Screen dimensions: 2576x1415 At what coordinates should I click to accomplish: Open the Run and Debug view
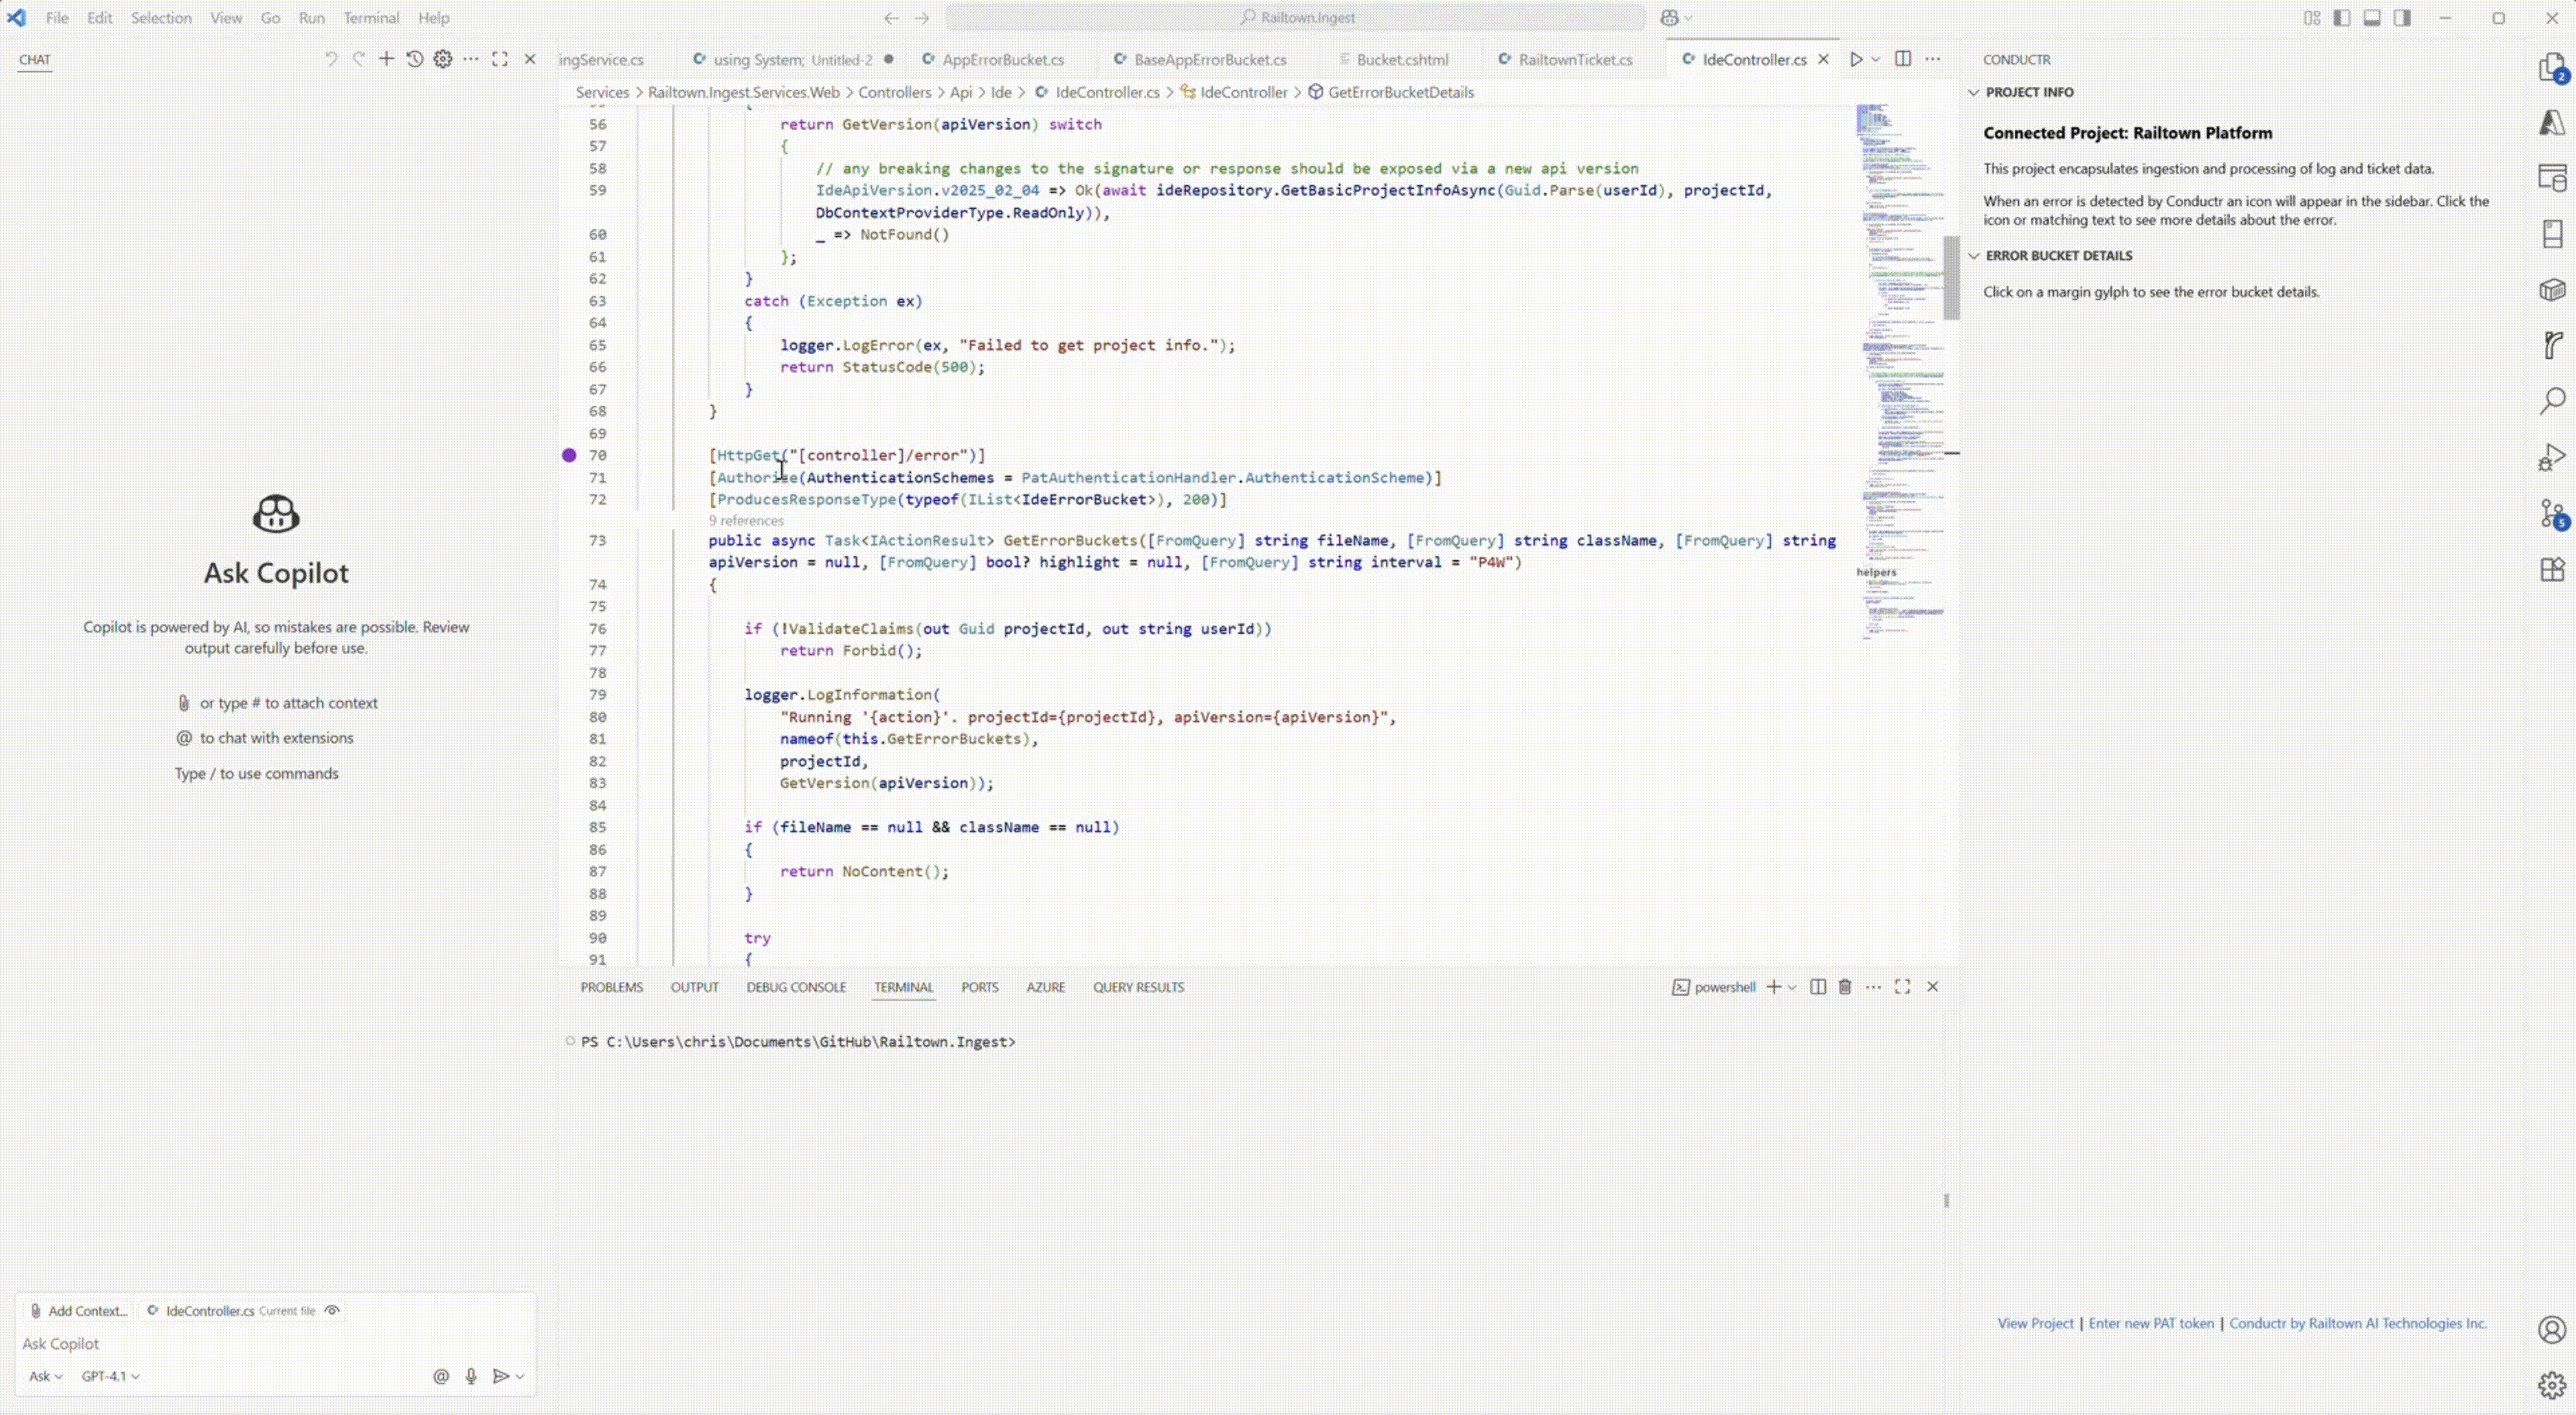click(2552, 457)
